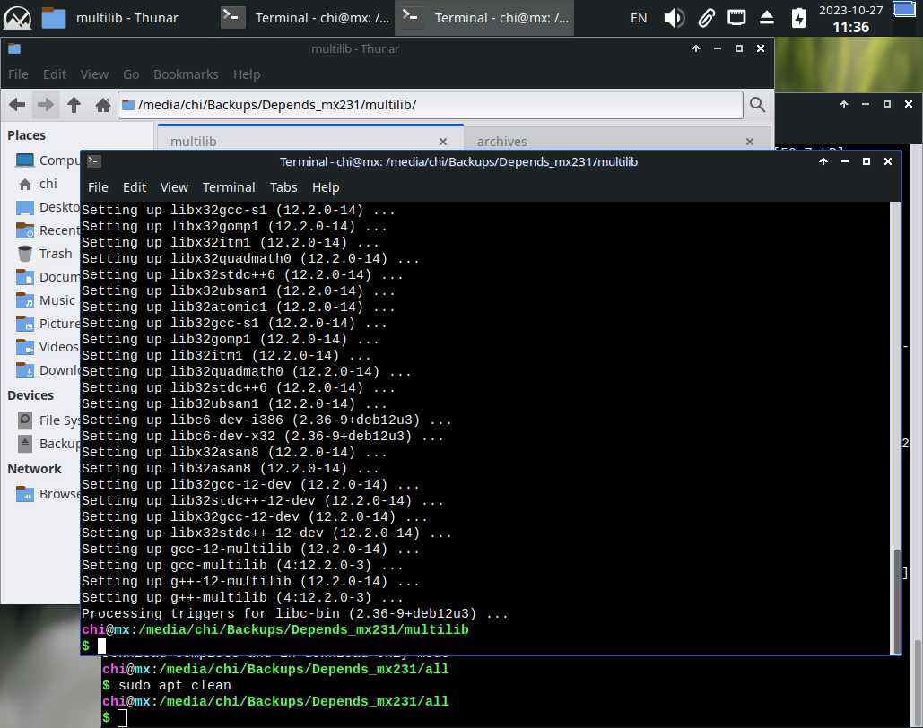Click the home folder toolbar icon
The width and height of the screenshot is (923, 728).
click(x=103, y=105)
